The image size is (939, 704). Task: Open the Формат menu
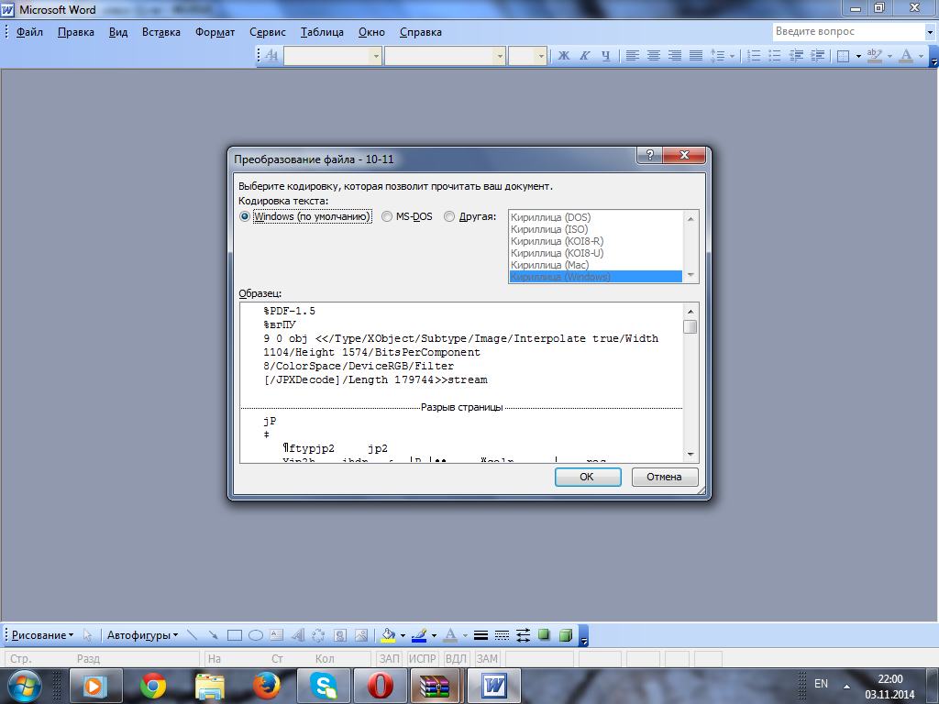215,32
